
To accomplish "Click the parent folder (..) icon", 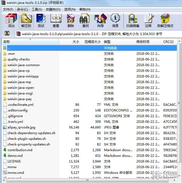I will [x=5, y=48].
